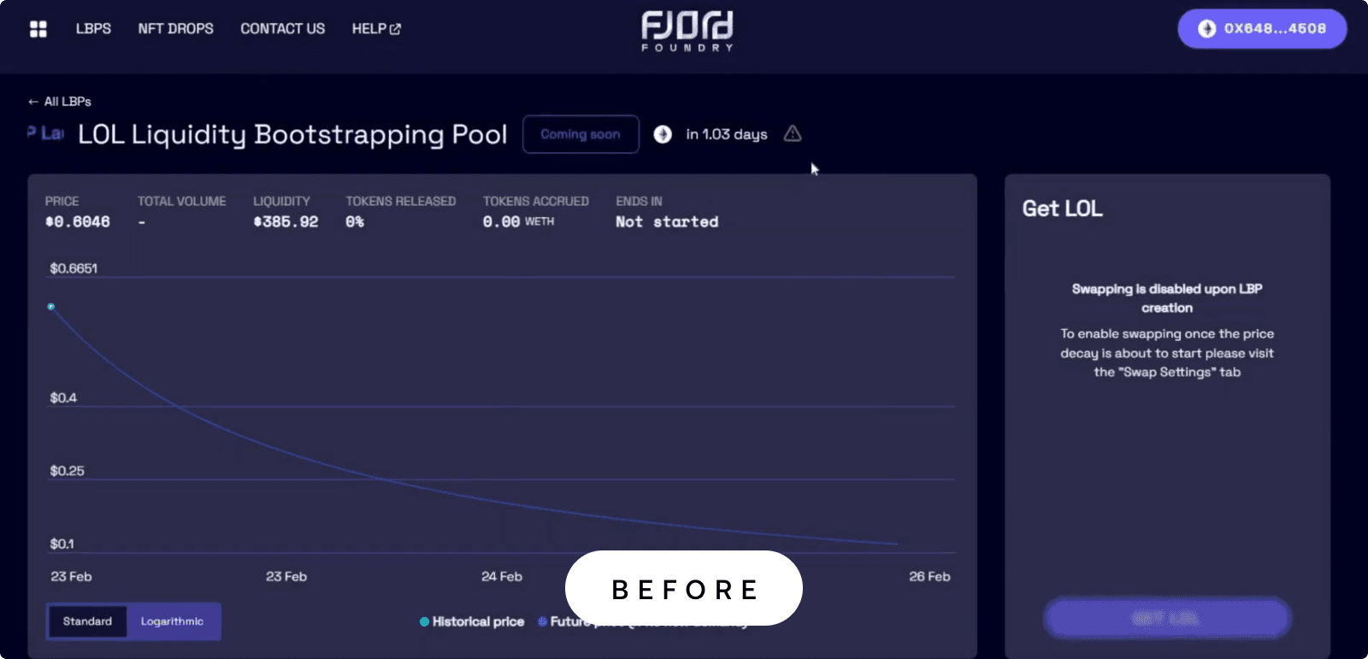
Task: Open the apps grid icon
Action: [x=38, y=29]
